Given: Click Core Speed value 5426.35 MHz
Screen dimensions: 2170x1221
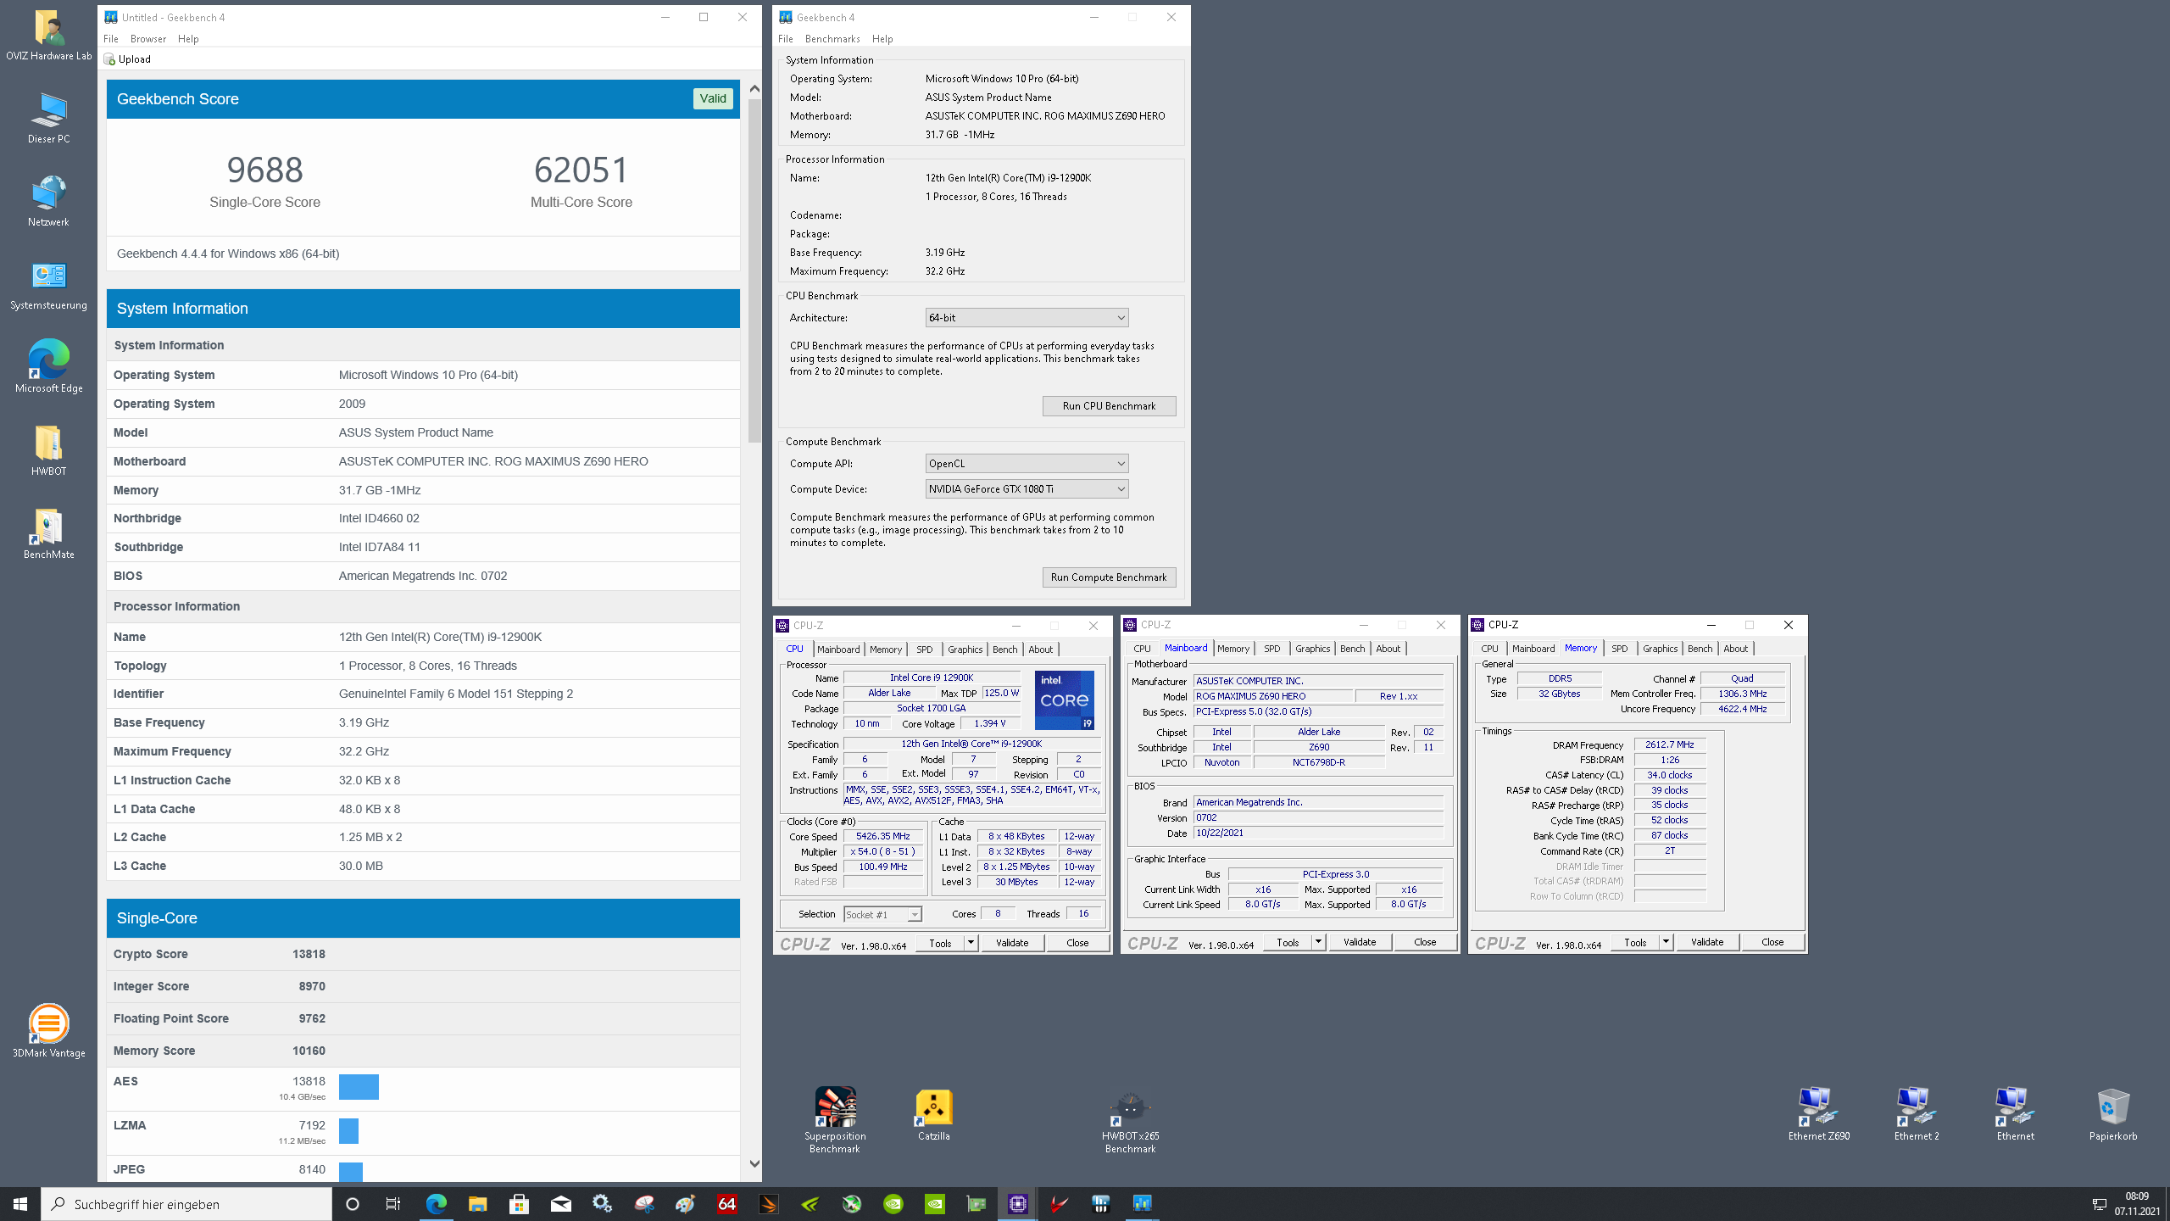Looking at the screenshot, I should (883, 836).
